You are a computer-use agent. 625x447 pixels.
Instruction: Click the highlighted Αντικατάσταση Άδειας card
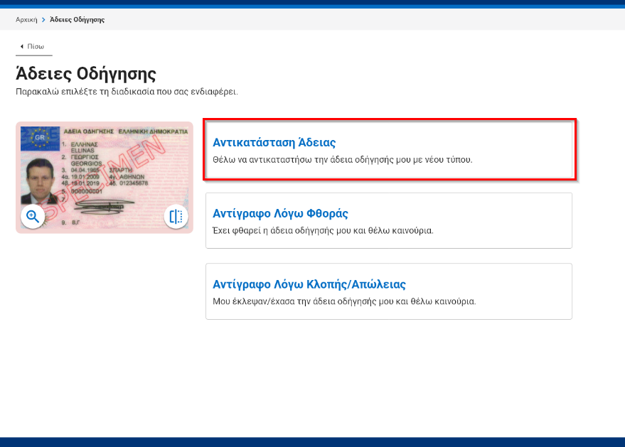pos(390,150)
